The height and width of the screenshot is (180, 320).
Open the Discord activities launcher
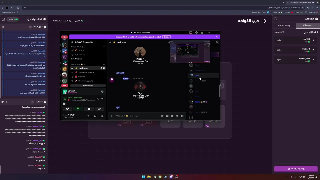89,109
